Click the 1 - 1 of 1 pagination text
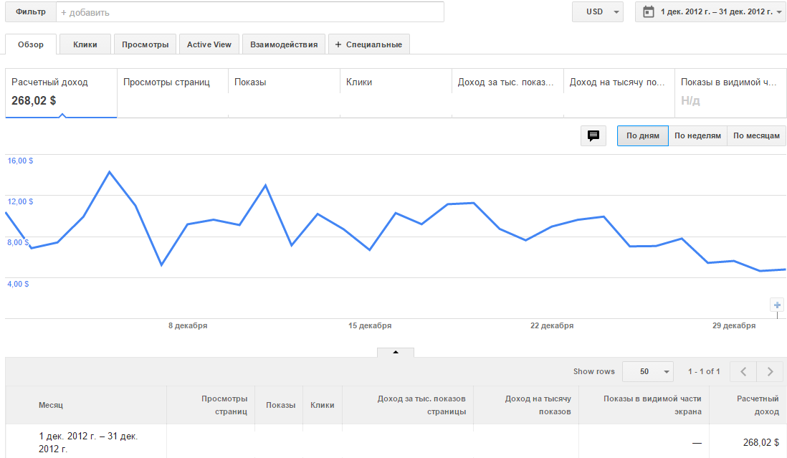Screen dimensions: 787x458 [x=704, y=371]
